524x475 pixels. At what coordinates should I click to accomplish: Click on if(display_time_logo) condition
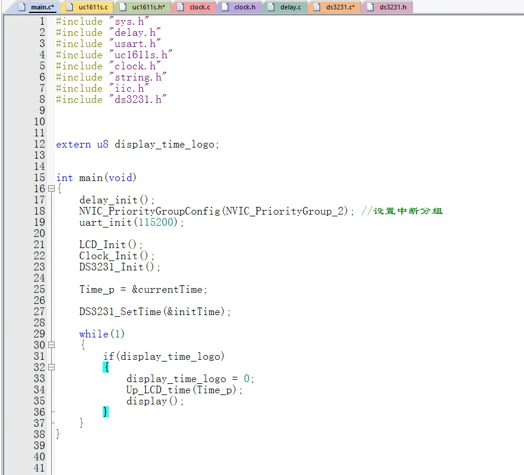(x=163, y=356)
